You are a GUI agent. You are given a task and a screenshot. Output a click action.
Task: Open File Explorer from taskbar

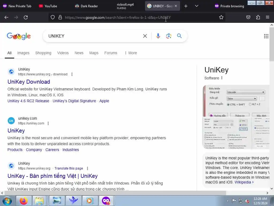[40, 201]
